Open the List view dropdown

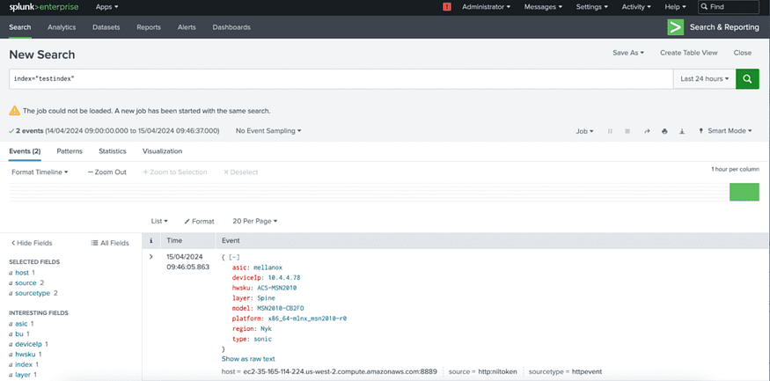pos(159,222)
